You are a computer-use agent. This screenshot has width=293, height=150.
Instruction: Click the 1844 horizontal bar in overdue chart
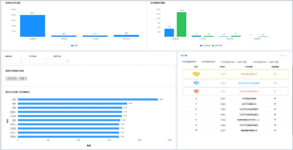(88, 100)
